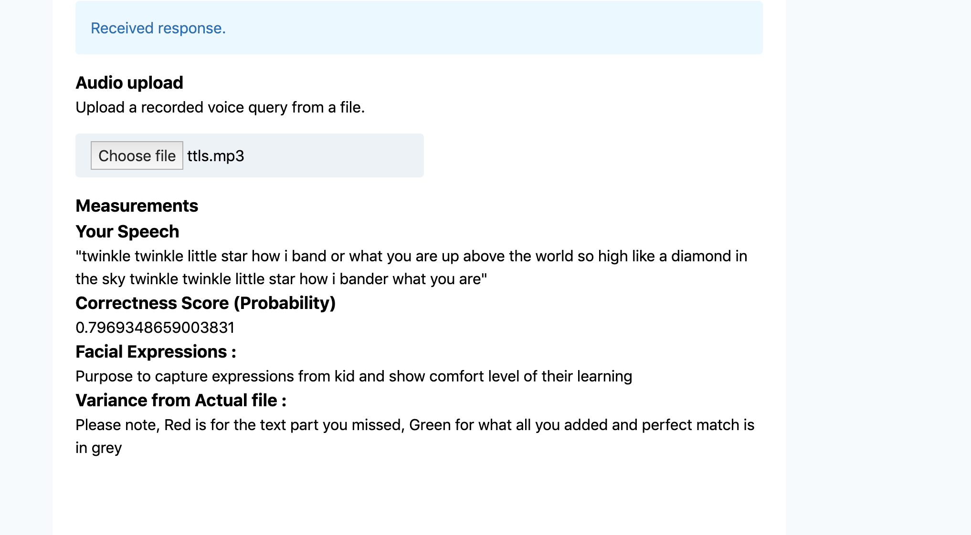Click the word 'band' in the transcript
This screenshot has height=535, width=971.
(x=309, y=256)
